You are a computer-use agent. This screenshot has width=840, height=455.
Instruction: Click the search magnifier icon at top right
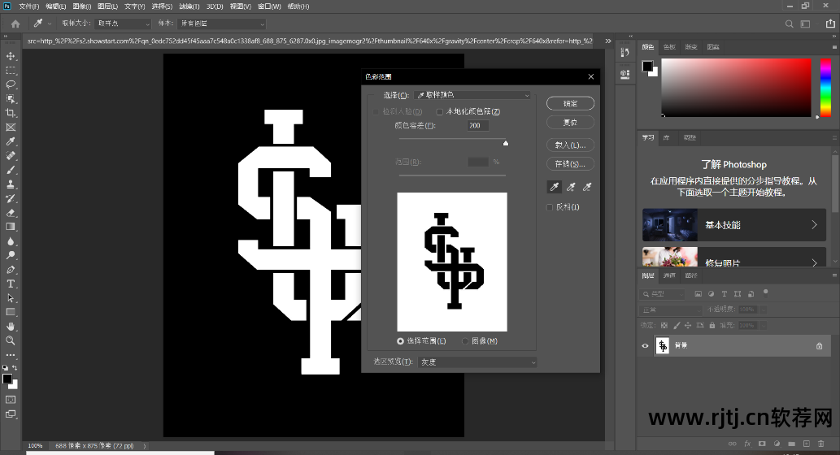[x=789, y=24]
